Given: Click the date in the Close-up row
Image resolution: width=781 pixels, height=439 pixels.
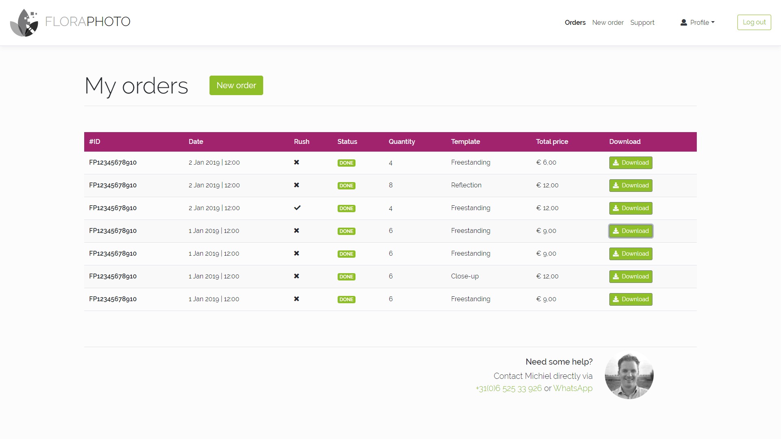Looking at the screenshot, I should click(x=214, y=276).
